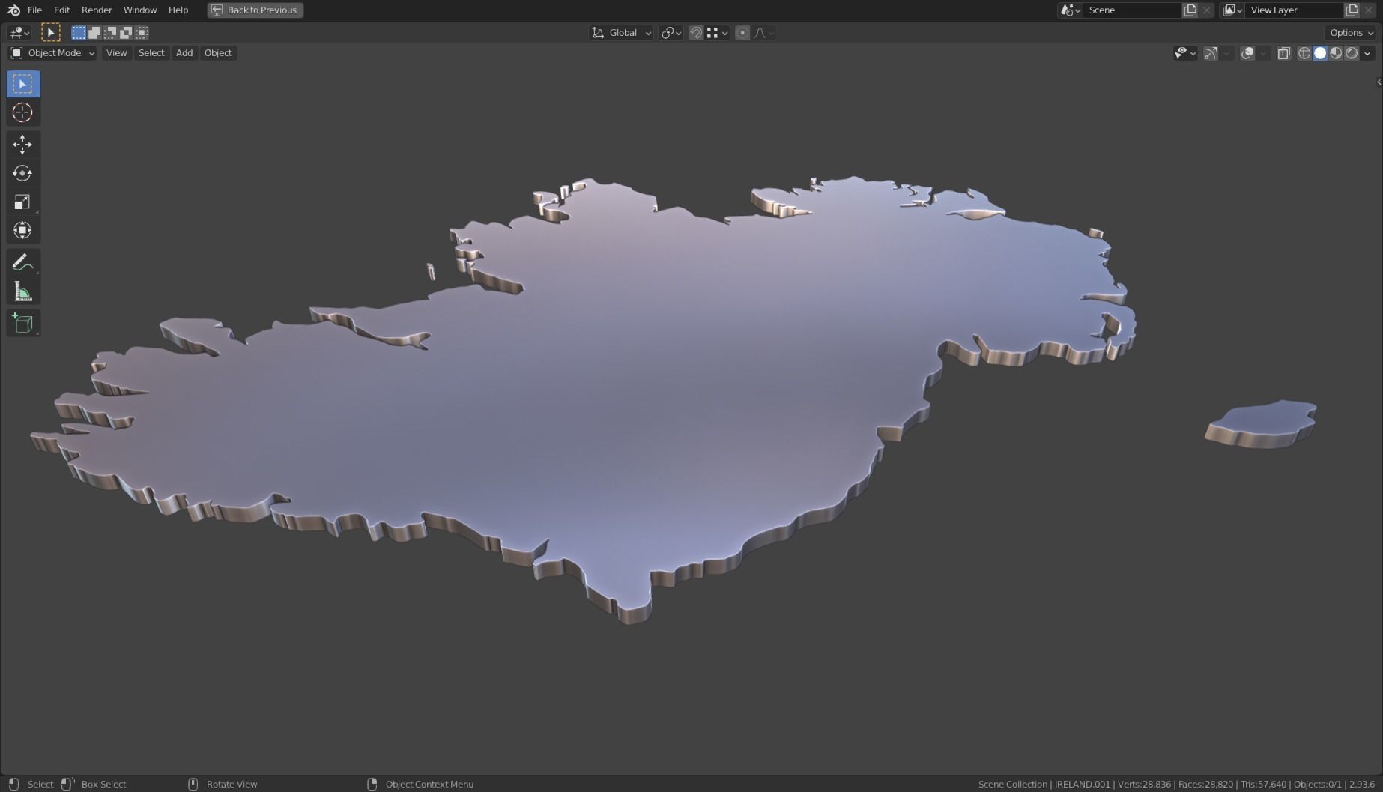The width and height of the screenshot is (1383, 792).
Task: Expand the sidebar with the small arrow
Action: (1379, 82)
